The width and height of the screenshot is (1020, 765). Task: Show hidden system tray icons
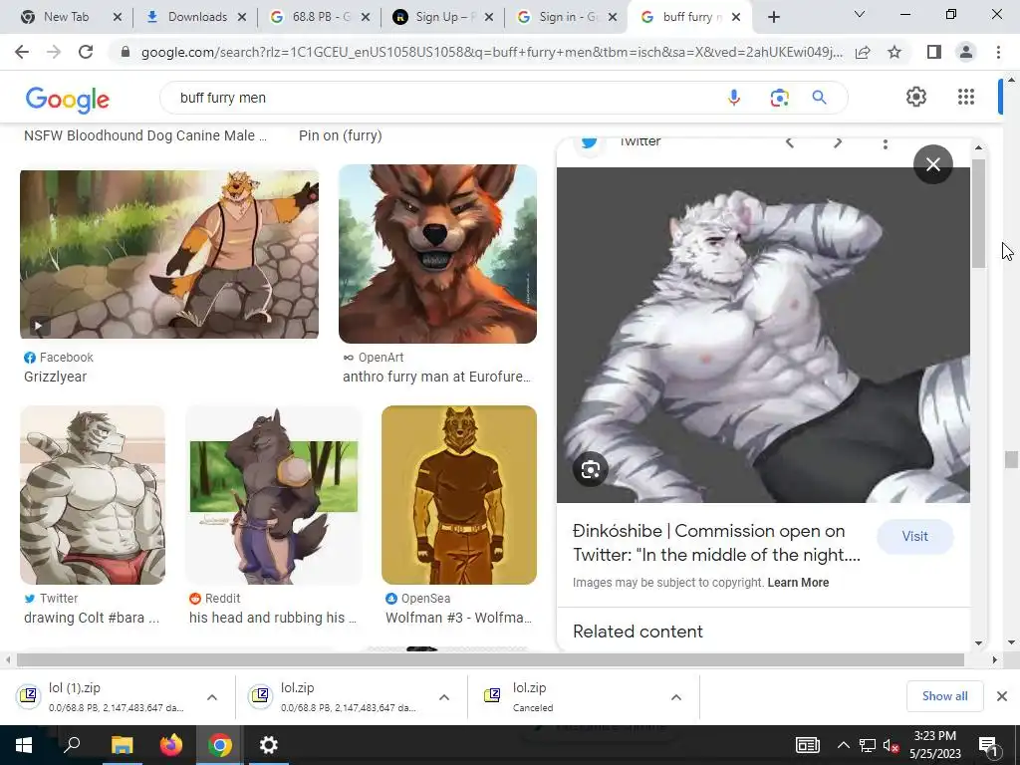pos(843,745)
